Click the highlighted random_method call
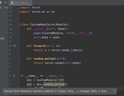The image size is (124, 96). tap(54, 84)
